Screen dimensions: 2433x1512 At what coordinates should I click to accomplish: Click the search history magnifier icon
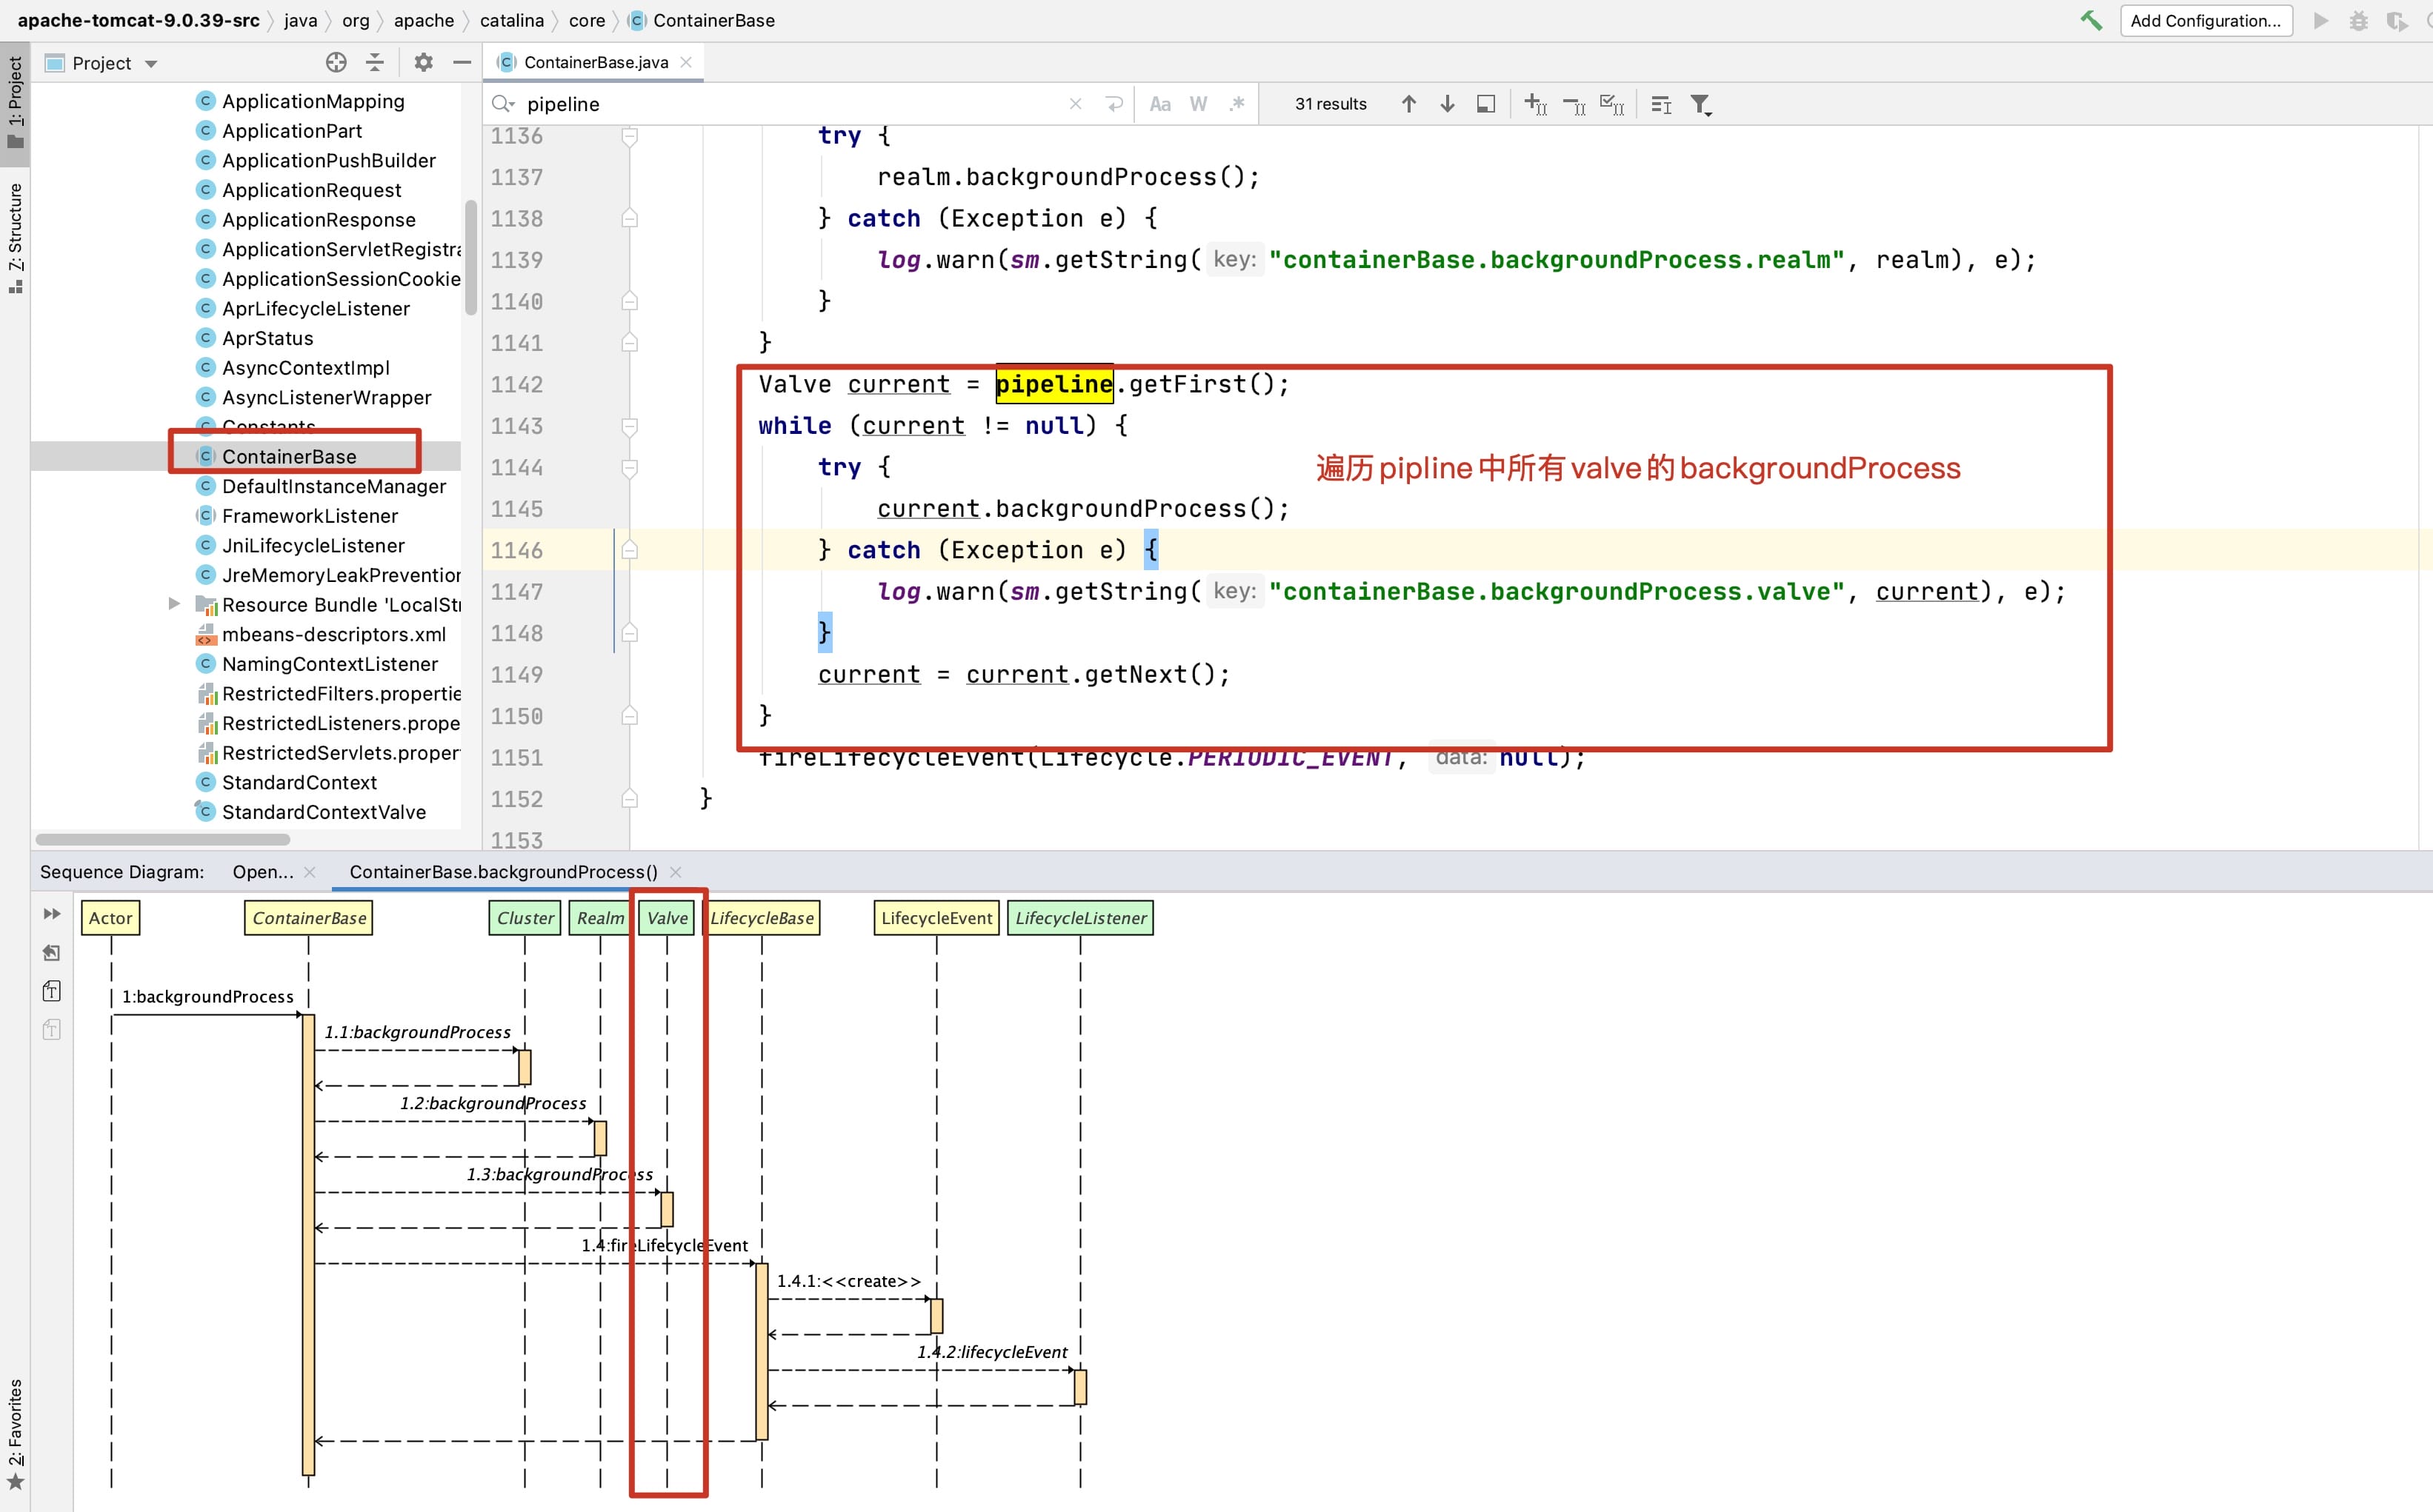coord(503,104)
